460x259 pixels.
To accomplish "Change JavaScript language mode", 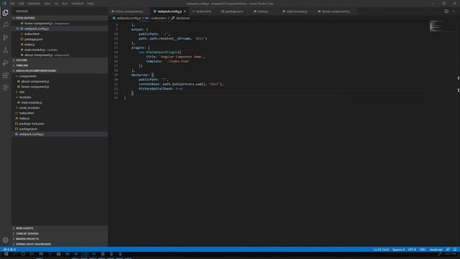I will pyautogui.click(x=436, y=250).
